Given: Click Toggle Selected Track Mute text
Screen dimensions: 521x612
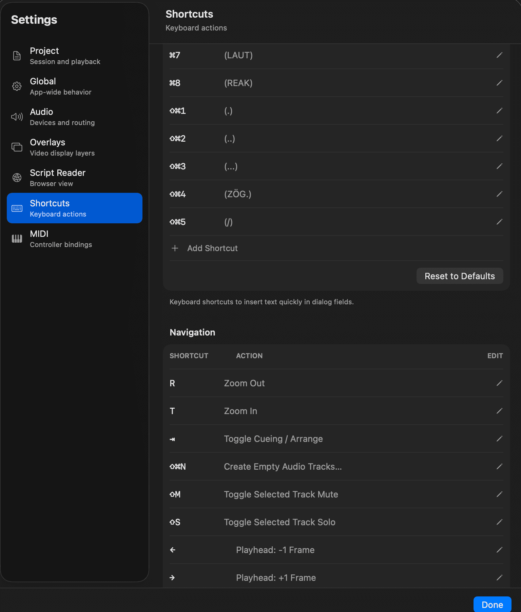Looking at the screenshot, I should coord(281,494).
